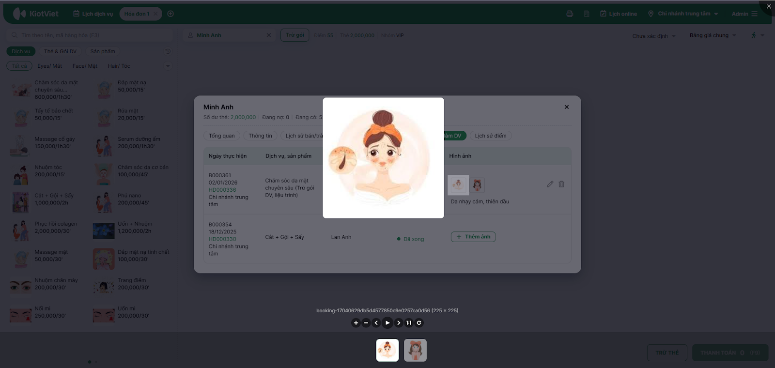Select the Dịch vụ tab
This screenshot has height=368, width=775.
click(21, 51)
